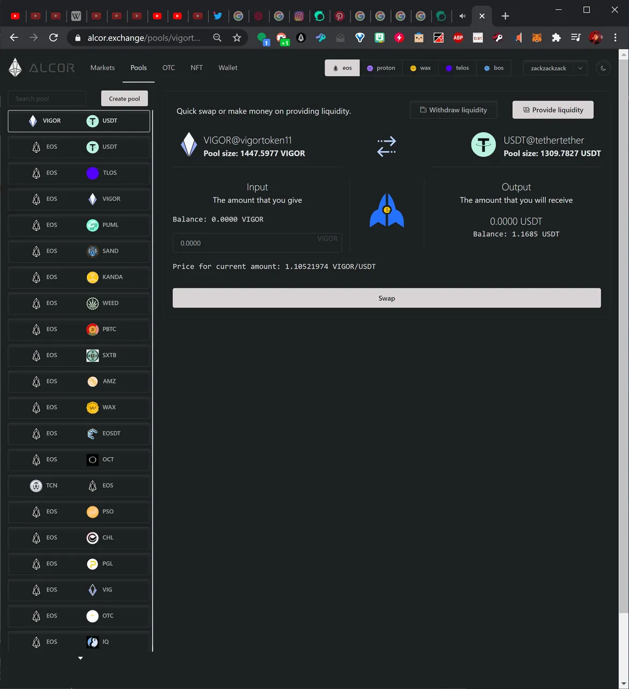Reload the page
The height and width of the screenshot is (689, 629).
[53, 38]
